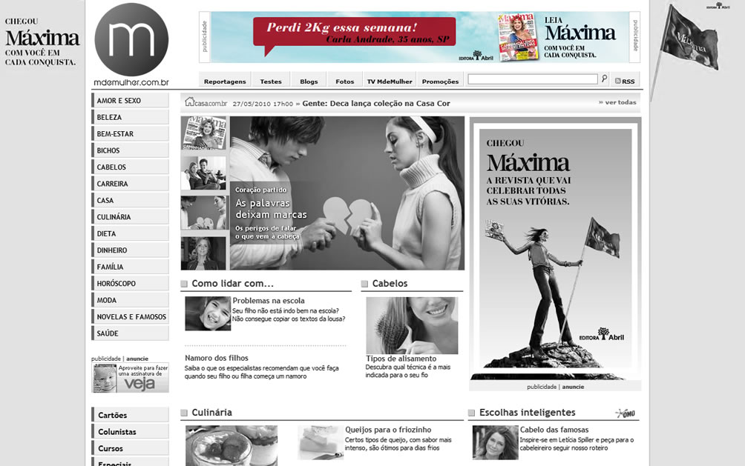The width and height of the screenshot is (745, 466).
Task: Select the smiling woman slideshow thumbnail
Action: (x=203, y=253)
